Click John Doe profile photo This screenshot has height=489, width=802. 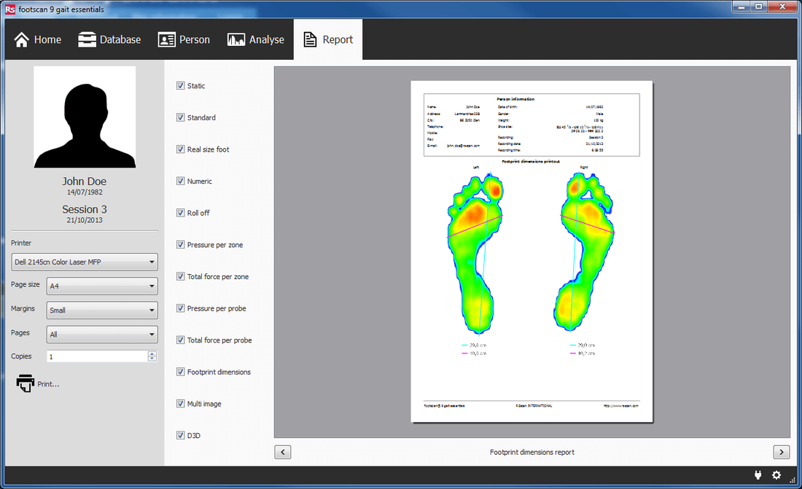tap(85, 117)
